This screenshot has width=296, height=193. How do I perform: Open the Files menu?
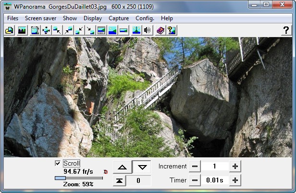click(12, 18)
